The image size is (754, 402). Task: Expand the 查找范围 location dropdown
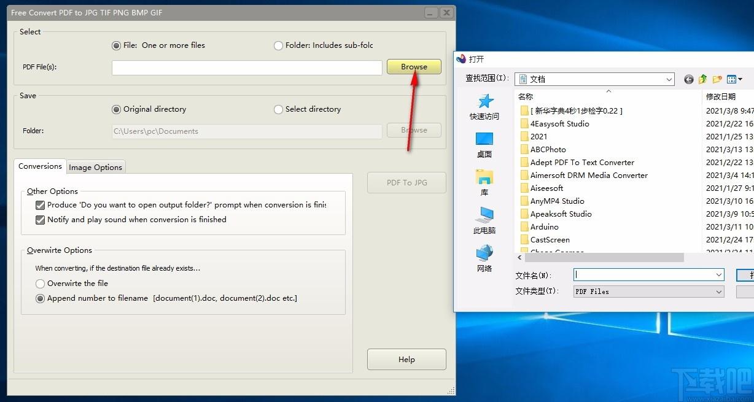[x=669, y=79]
